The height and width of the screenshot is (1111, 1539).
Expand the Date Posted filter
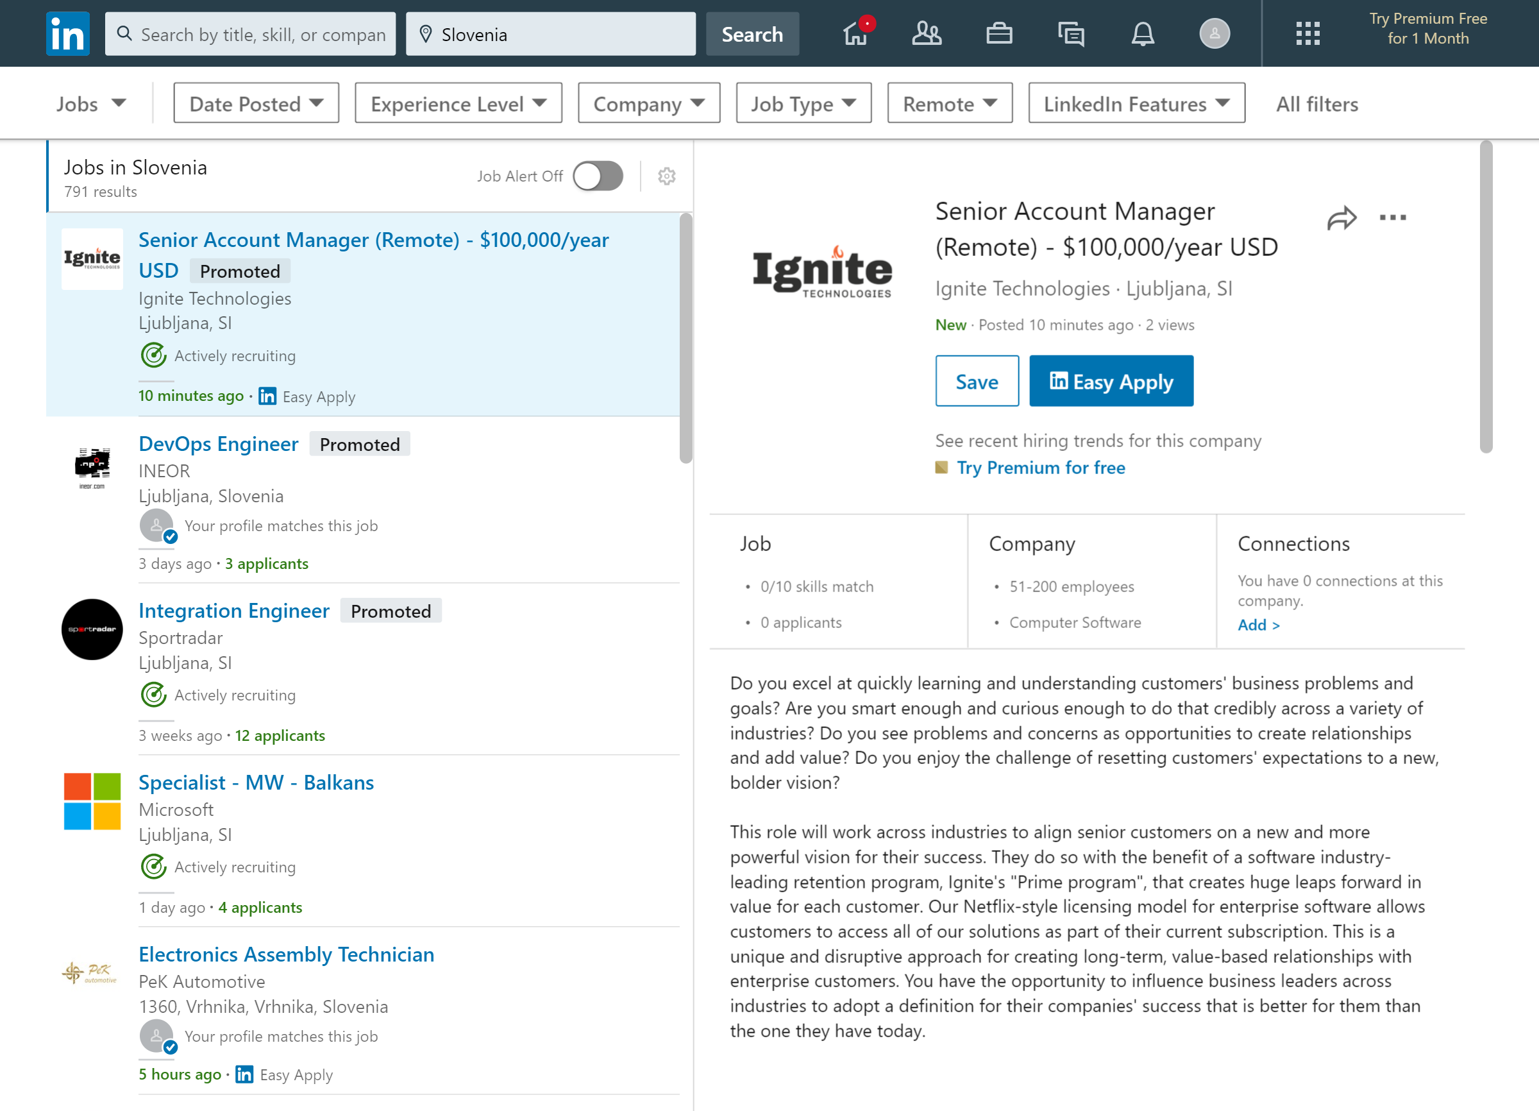tap(256, 103)
